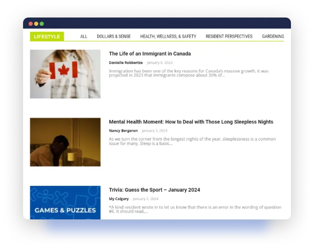The image size is (314, 248).
Task: Click the green maximize window dot
Action: tap(42, 24)
